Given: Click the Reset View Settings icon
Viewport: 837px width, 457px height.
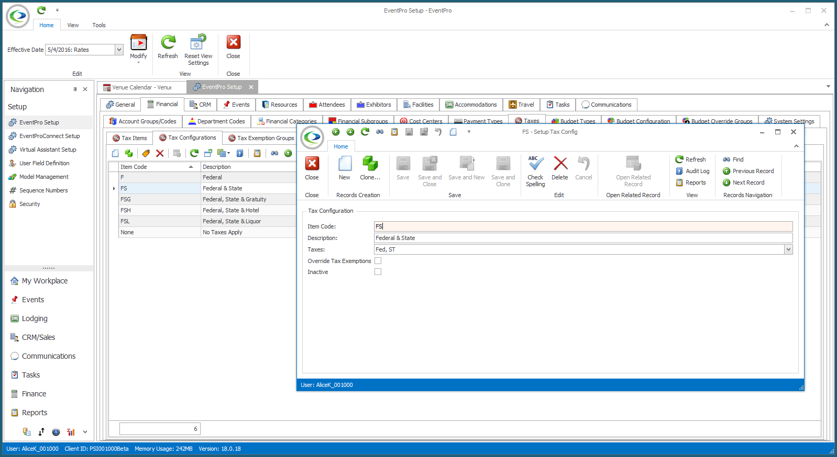Looking at the screenshot, I should (x=198, y=42).
